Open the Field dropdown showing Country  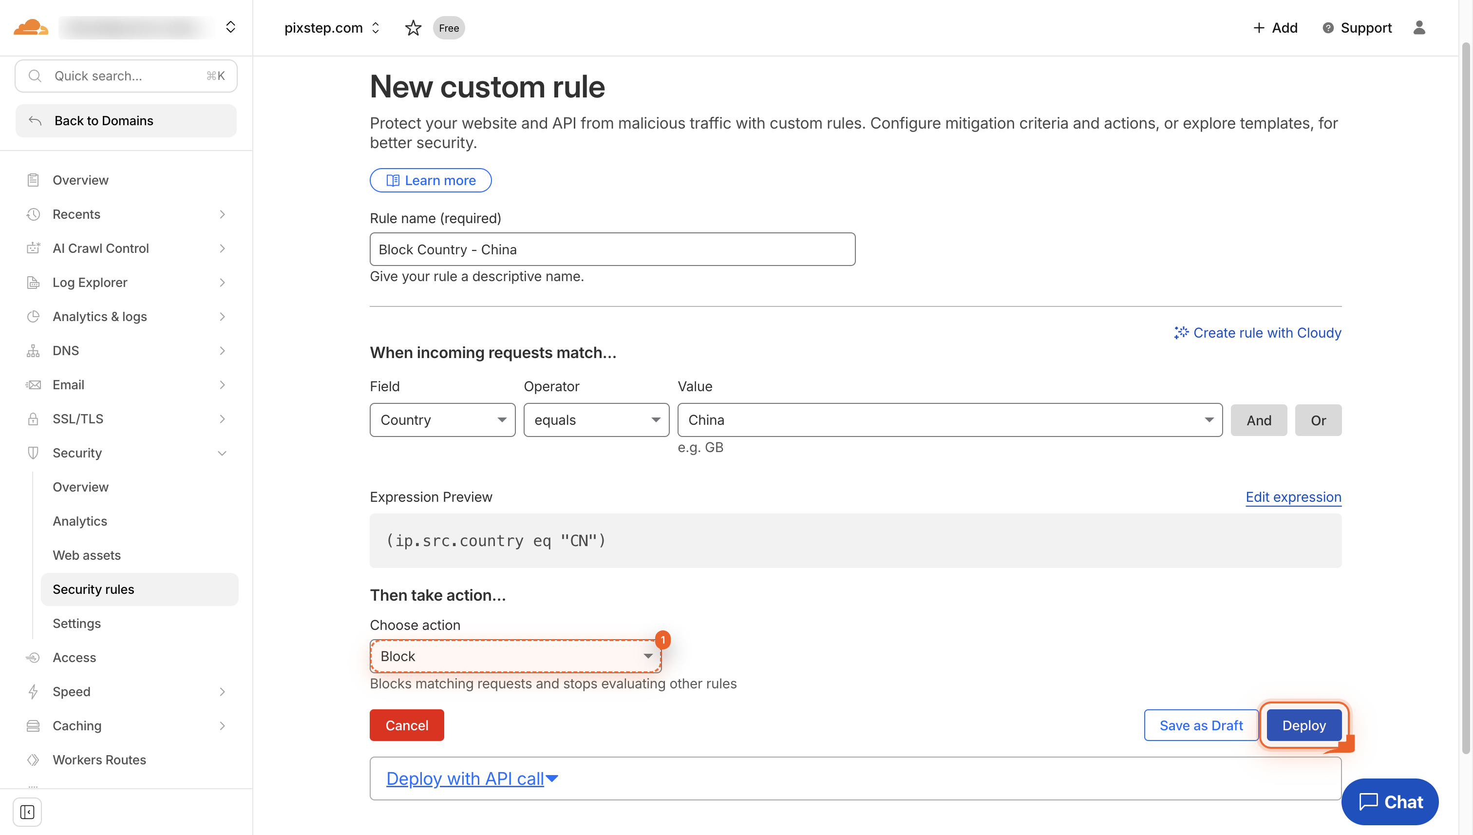442,420
